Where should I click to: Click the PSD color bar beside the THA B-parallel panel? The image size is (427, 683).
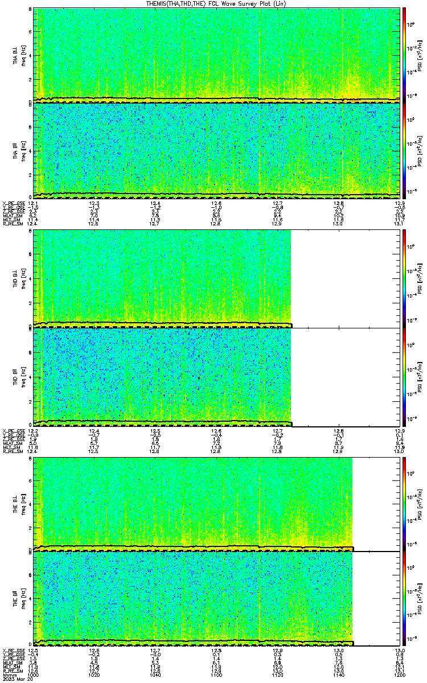point(404,150)
